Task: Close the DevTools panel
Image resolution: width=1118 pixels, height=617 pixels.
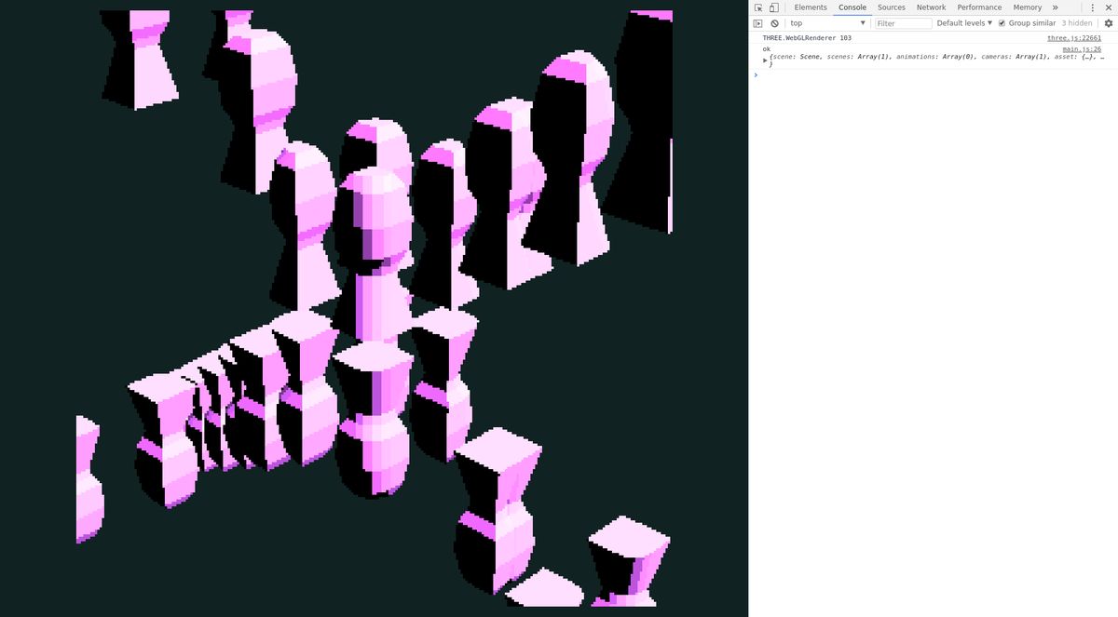Action: tap(1109, 7)
